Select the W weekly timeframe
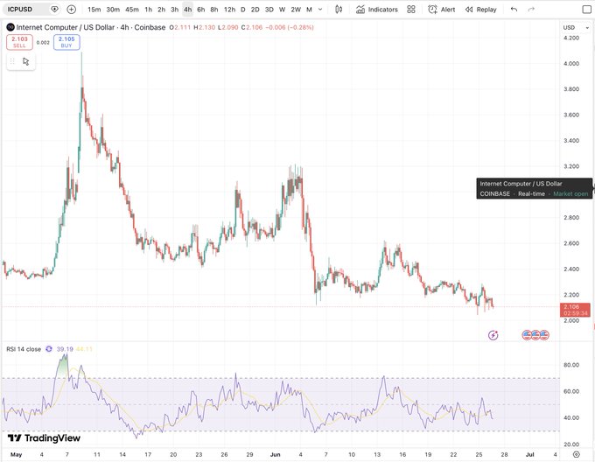Image resolution: width=595 pixels, height=462 pixels. pos(282,10)
